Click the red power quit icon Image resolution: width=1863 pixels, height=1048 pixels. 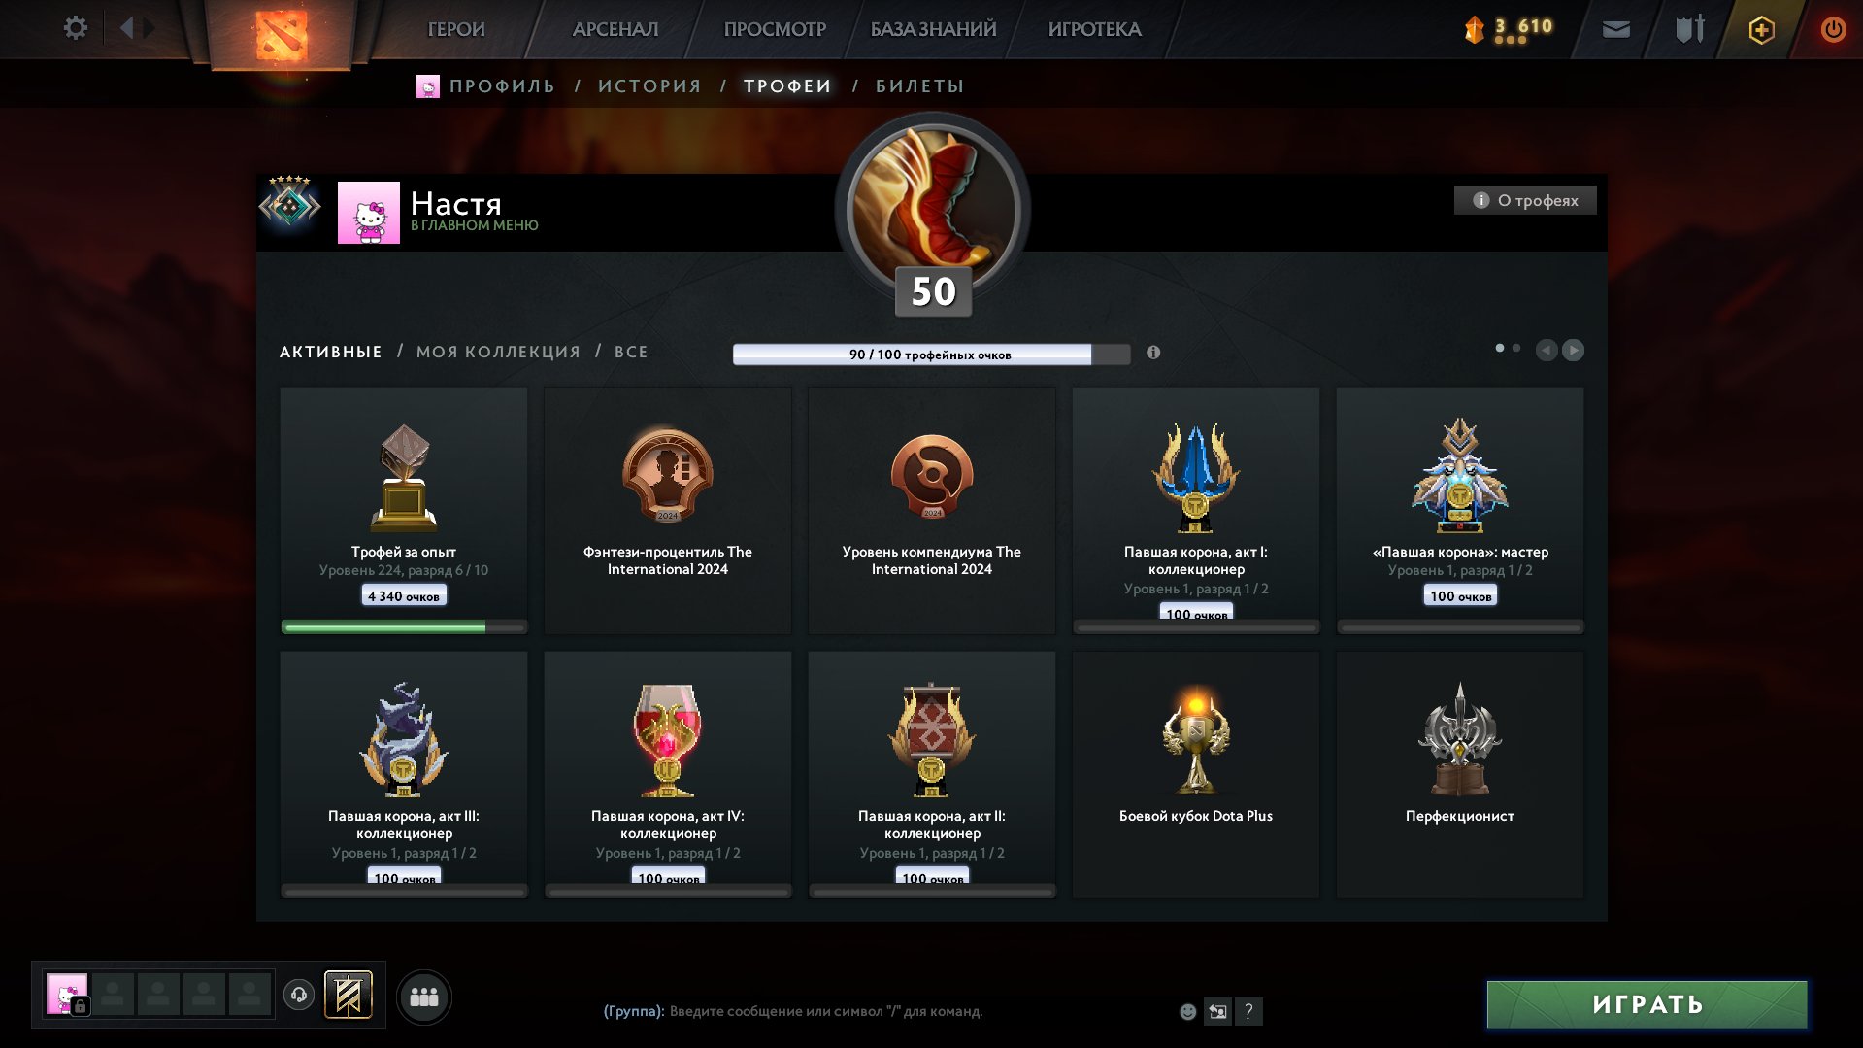click(x=1833, y=29)
